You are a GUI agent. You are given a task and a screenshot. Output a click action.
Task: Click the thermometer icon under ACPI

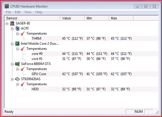click(23, 33)
